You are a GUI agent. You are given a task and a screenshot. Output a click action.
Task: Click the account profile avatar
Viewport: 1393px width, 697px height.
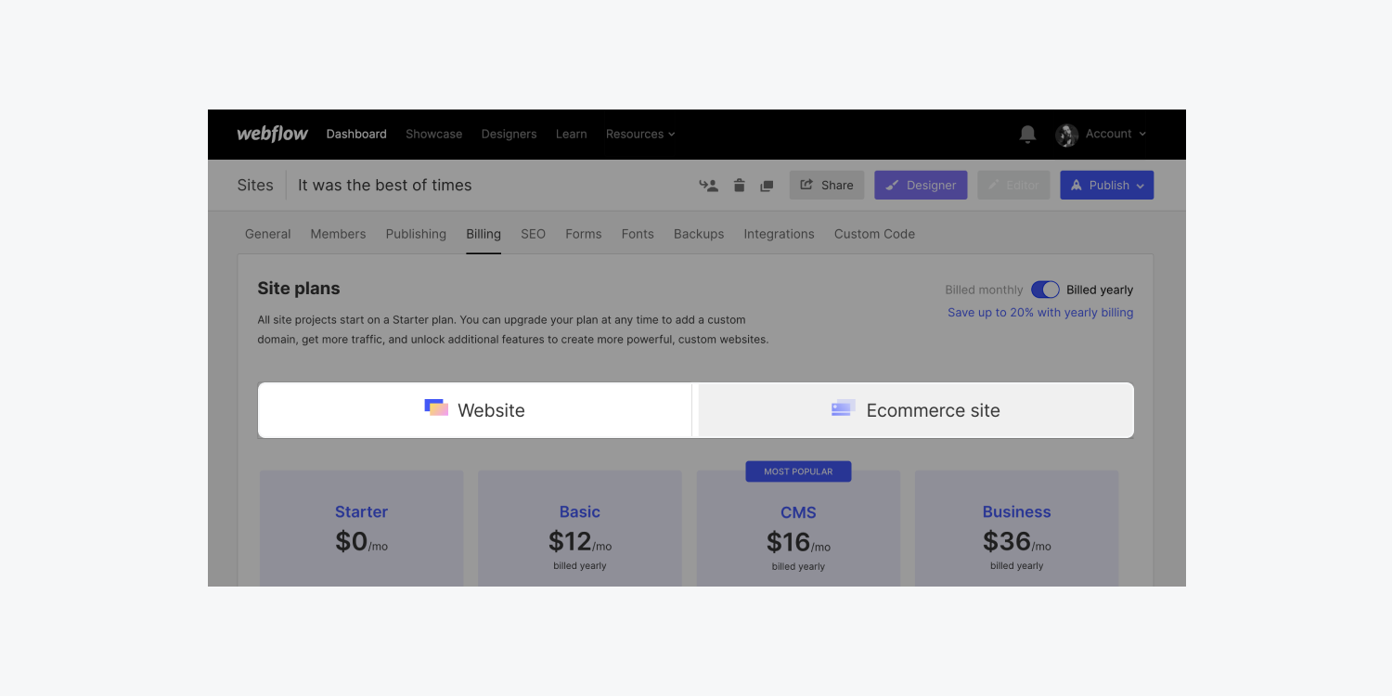pos(1066,135)
